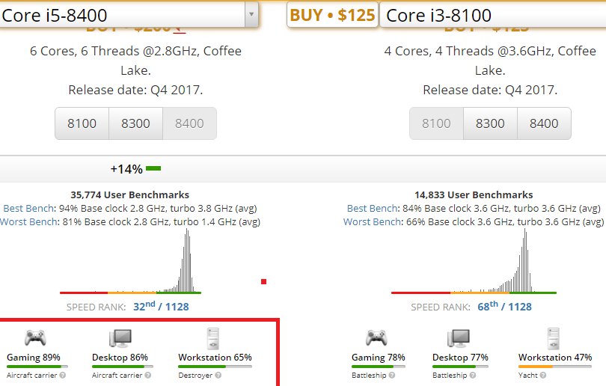This screenshot has height=386, width=606.
Task: Open the Best Bench link for i3-8100
Action: [x=372, y=209]
